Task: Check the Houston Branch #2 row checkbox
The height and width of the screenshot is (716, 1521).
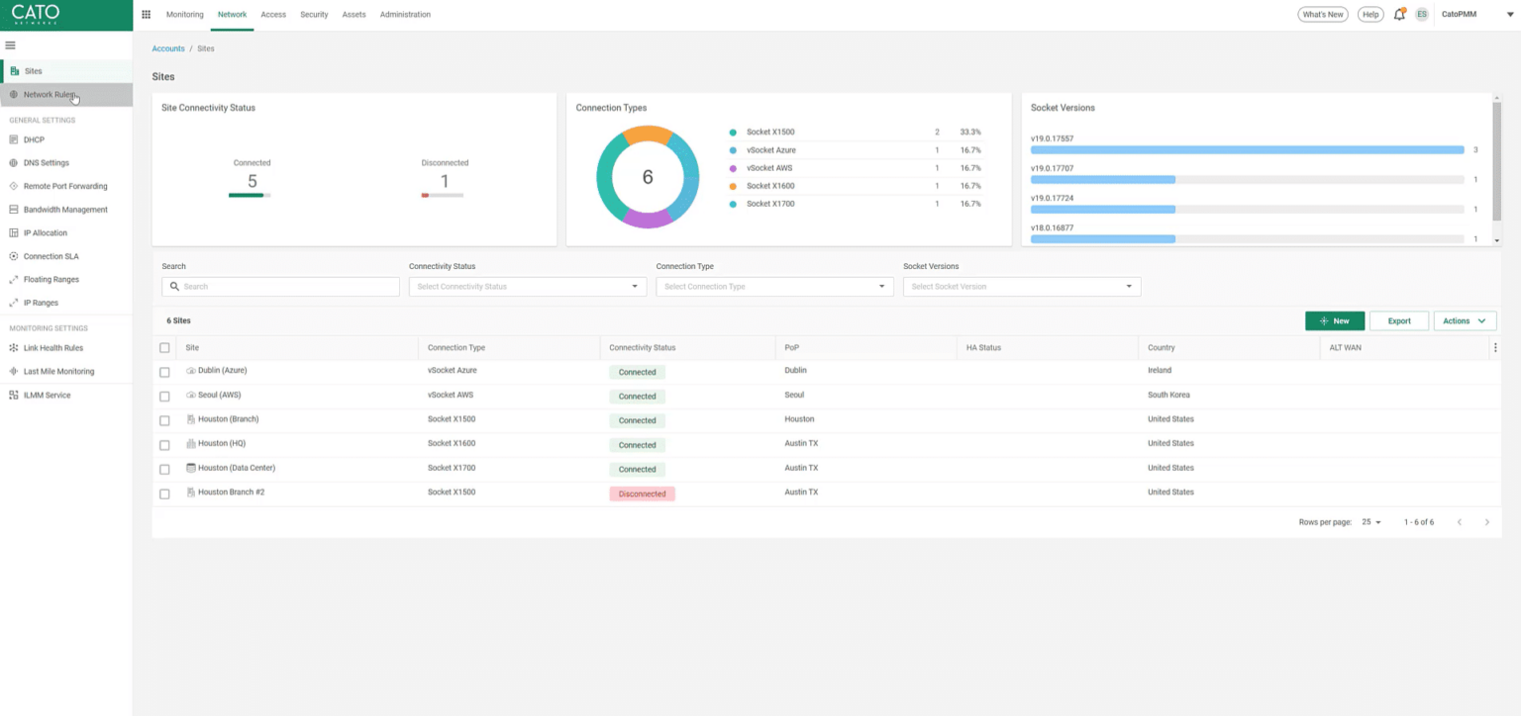Action: tap(164, 493)
